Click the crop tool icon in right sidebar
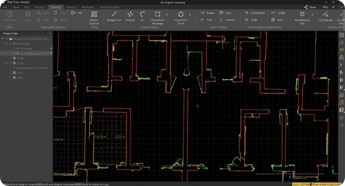345x186 pixels. 341,125
